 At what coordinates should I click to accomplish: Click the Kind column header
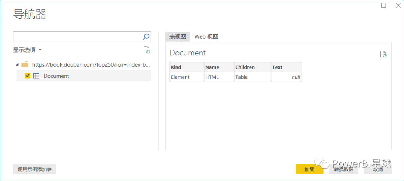pyautogui.click(x=187, y=67)
